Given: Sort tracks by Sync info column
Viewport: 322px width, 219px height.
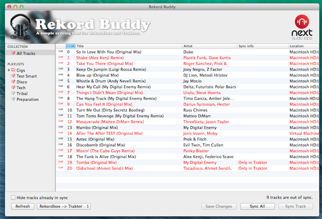Looking at the screenshot, I should (263, 46).
